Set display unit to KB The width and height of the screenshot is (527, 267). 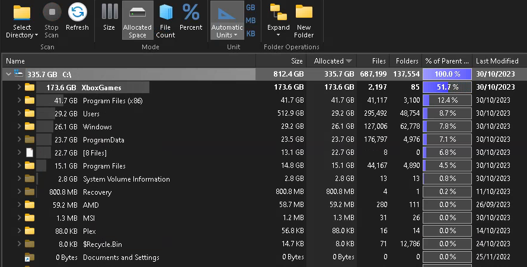[x=251, y=34]
